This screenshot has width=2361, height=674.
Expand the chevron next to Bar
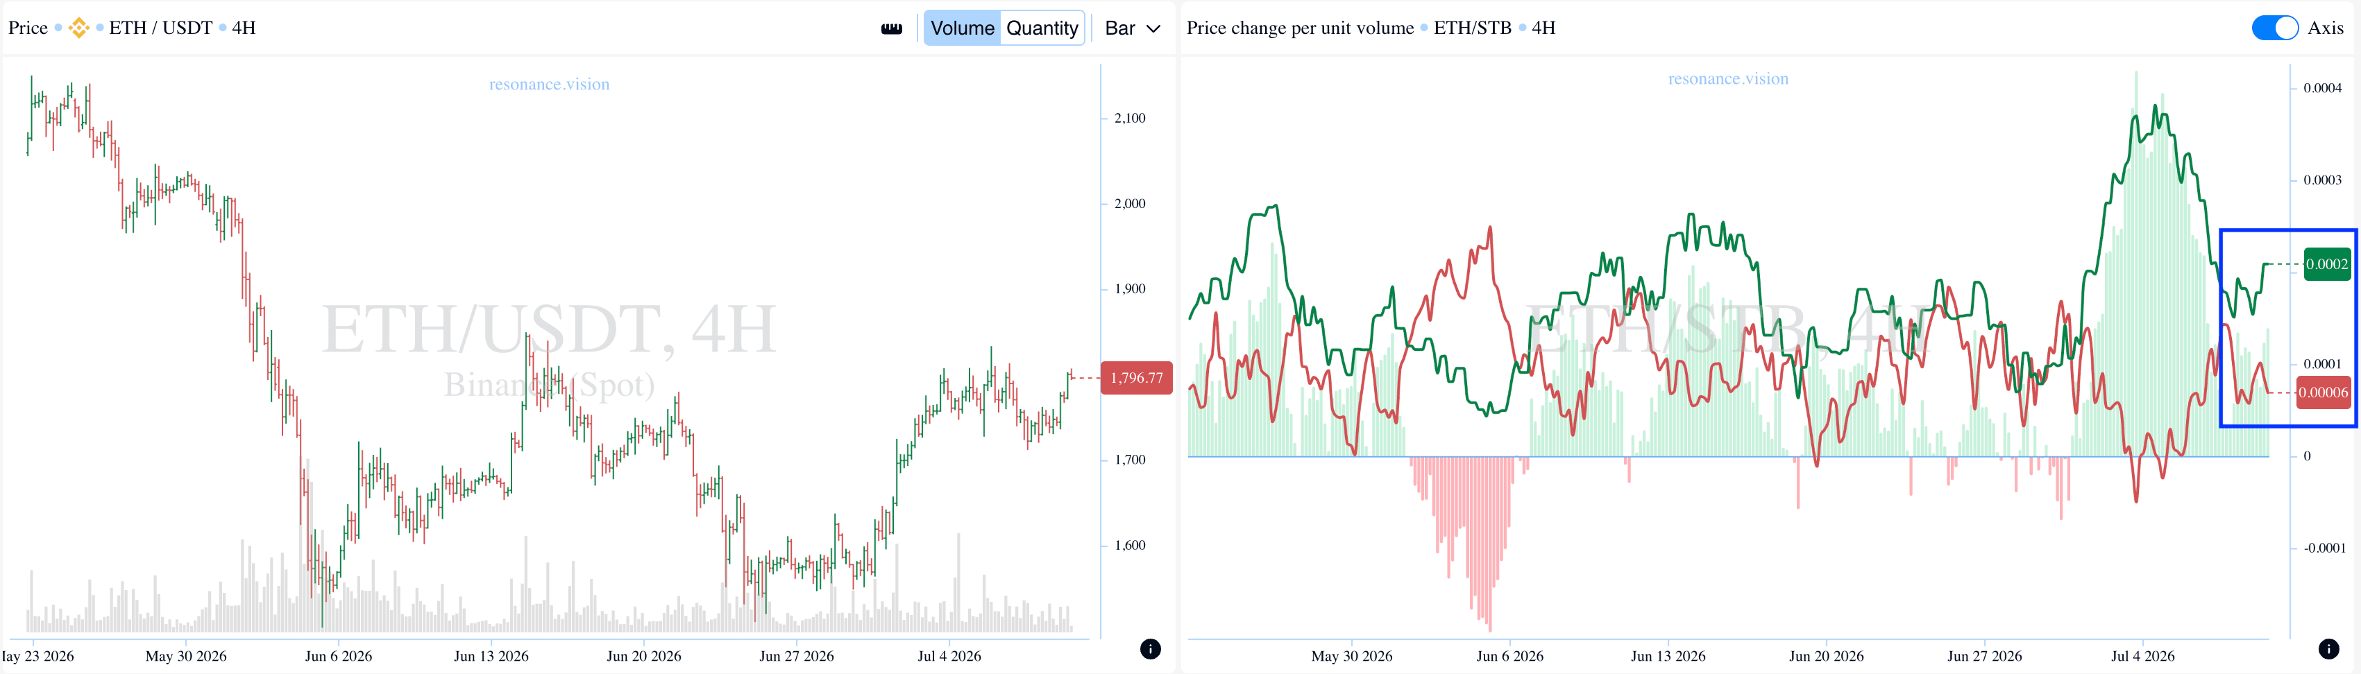pos(1154,29)
